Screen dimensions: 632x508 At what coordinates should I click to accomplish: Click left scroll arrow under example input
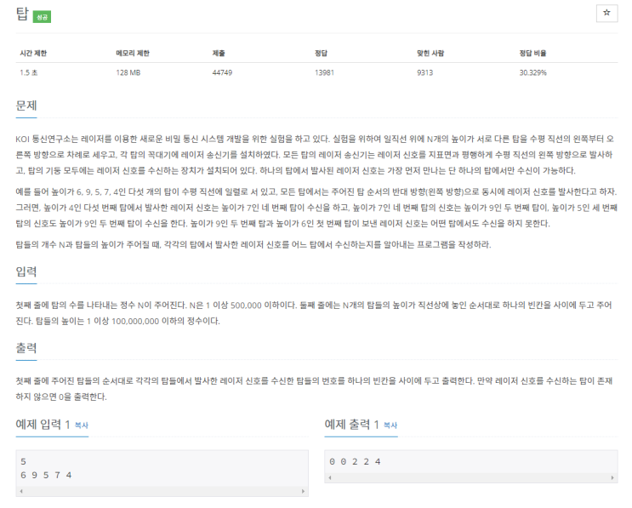tap(21, 491)
